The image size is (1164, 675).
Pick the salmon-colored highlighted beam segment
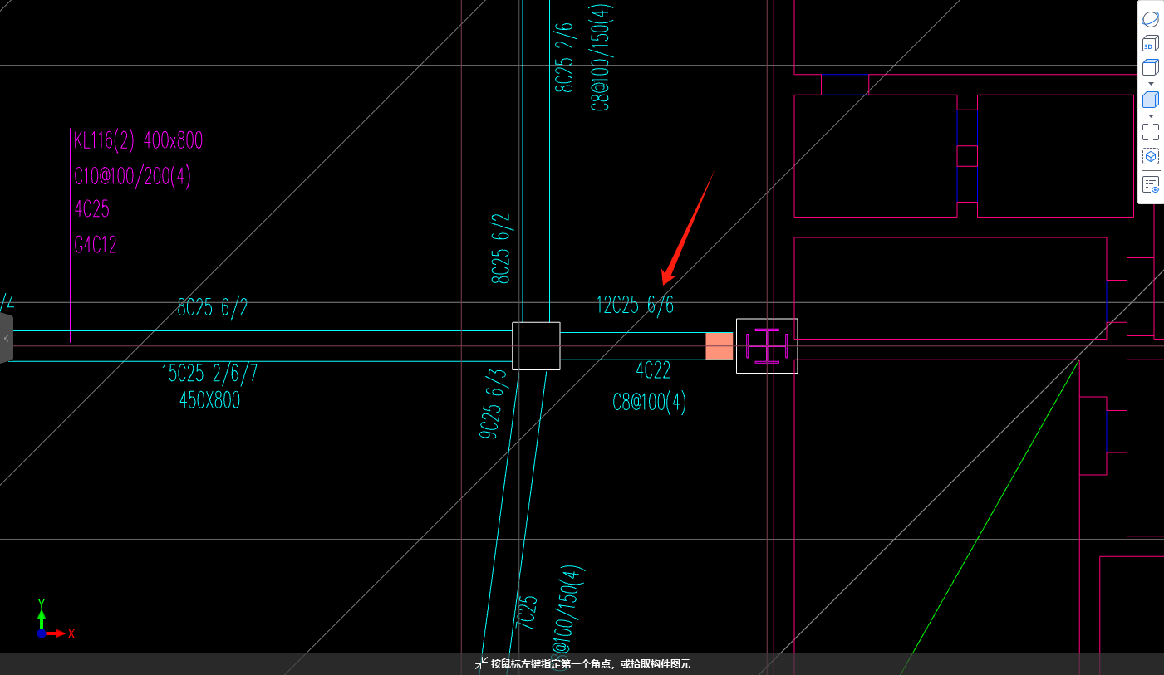720,346
